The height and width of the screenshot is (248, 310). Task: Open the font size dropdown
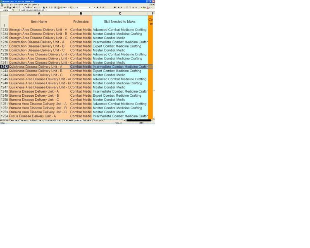[95, 7]
